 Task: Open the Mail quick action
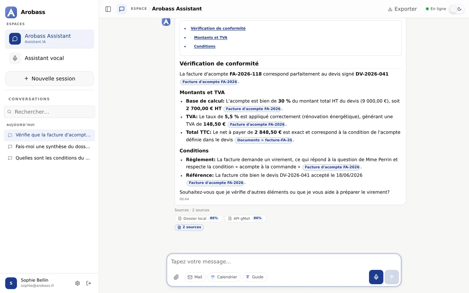[195, 277]
